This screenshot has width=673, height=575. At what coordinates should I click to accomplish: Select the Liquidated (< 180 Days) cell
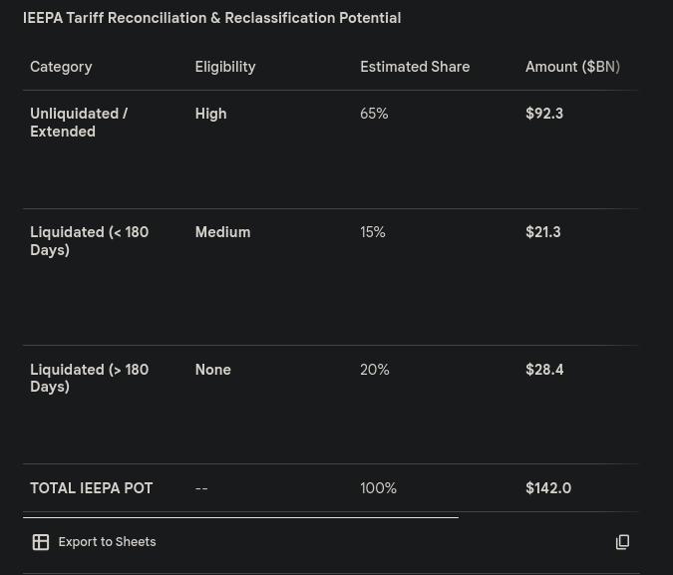click(x=89, y=241)
